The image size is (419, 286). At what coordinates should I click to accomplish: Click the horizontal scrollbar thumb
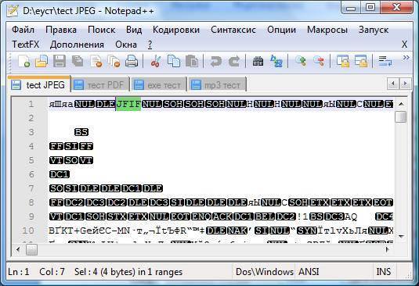(x=31, y=250)
